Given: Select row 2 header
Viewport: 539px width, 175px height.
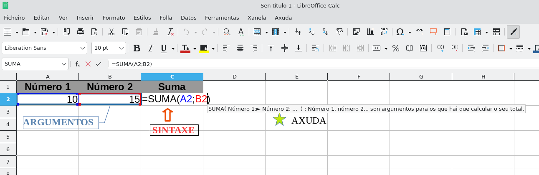Looking at the screenshot, I should tap(8, 99).
